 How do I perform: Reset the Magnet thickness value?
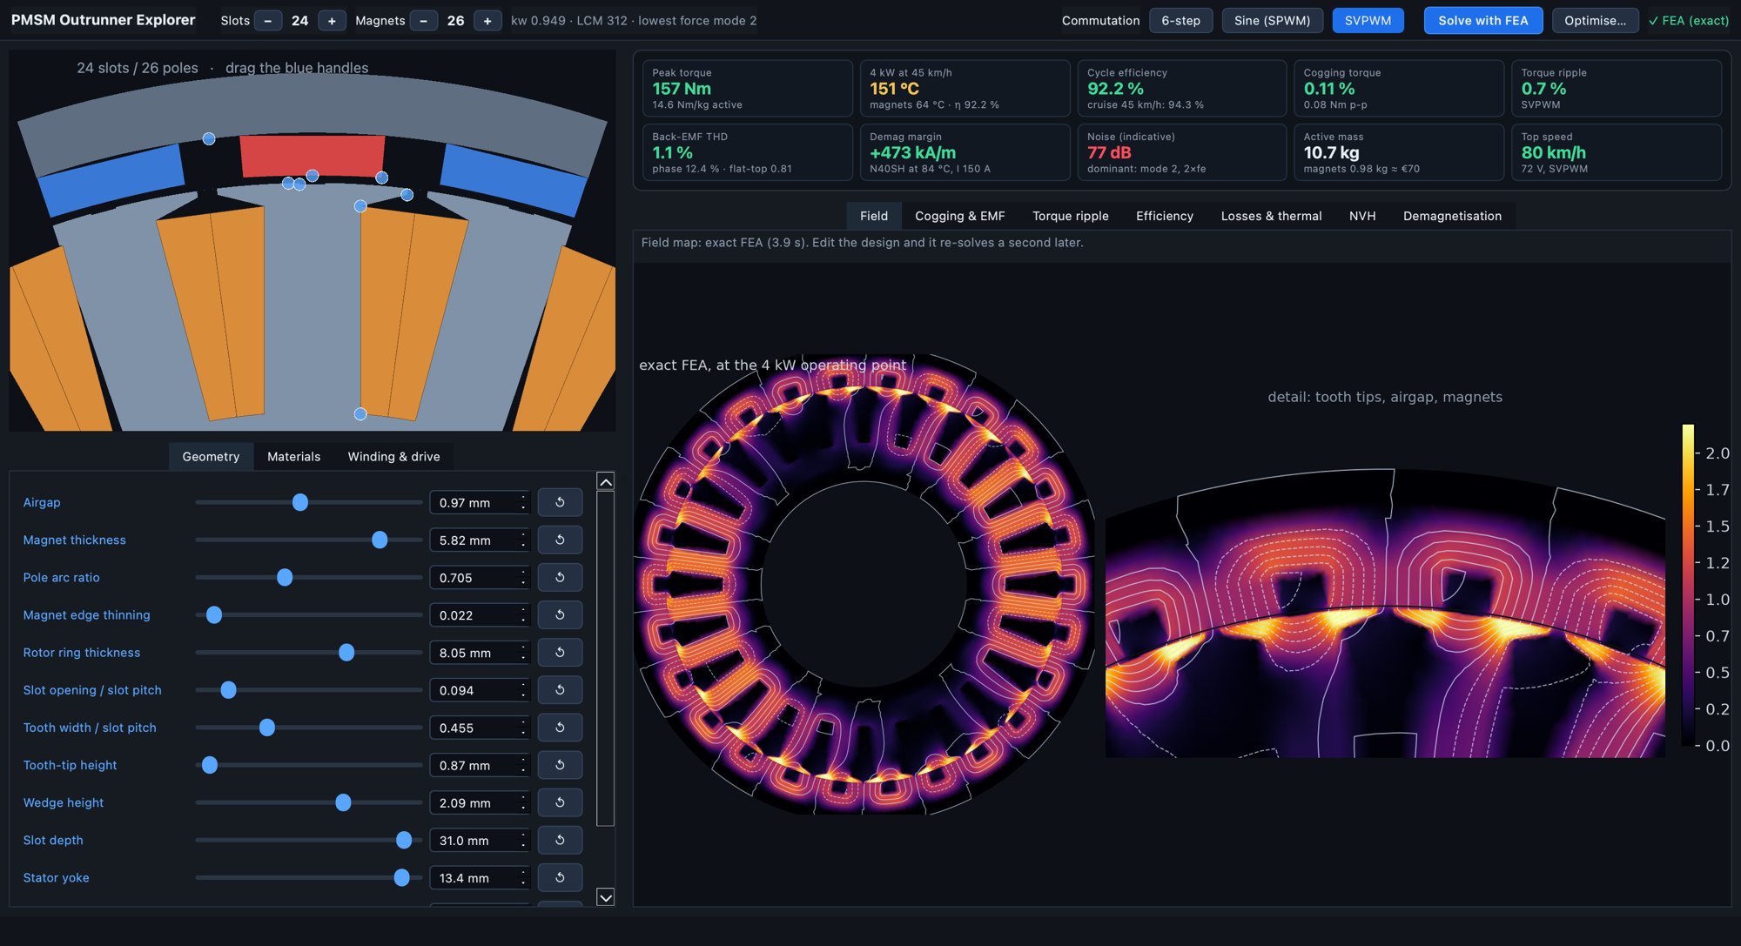560,540
